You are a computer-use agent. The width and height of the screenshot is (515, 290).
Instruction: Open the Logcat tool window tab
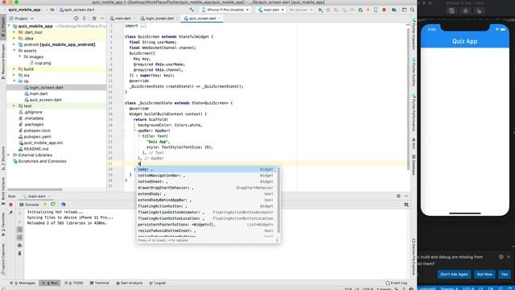click(158, 283)
